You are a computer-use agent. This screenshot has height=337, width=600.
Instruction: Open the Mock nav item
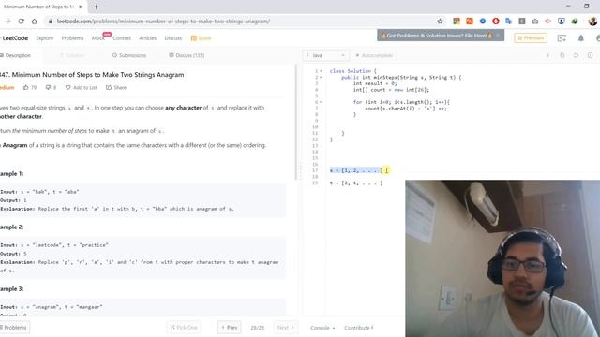click(x=97, y=38)
